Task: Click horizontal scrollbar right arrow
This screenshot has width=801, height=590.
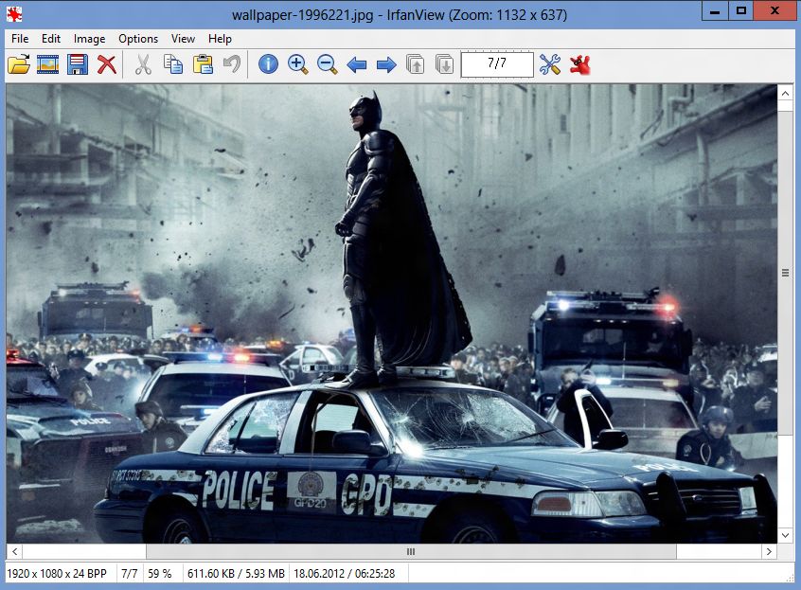Action: [769, 552]
